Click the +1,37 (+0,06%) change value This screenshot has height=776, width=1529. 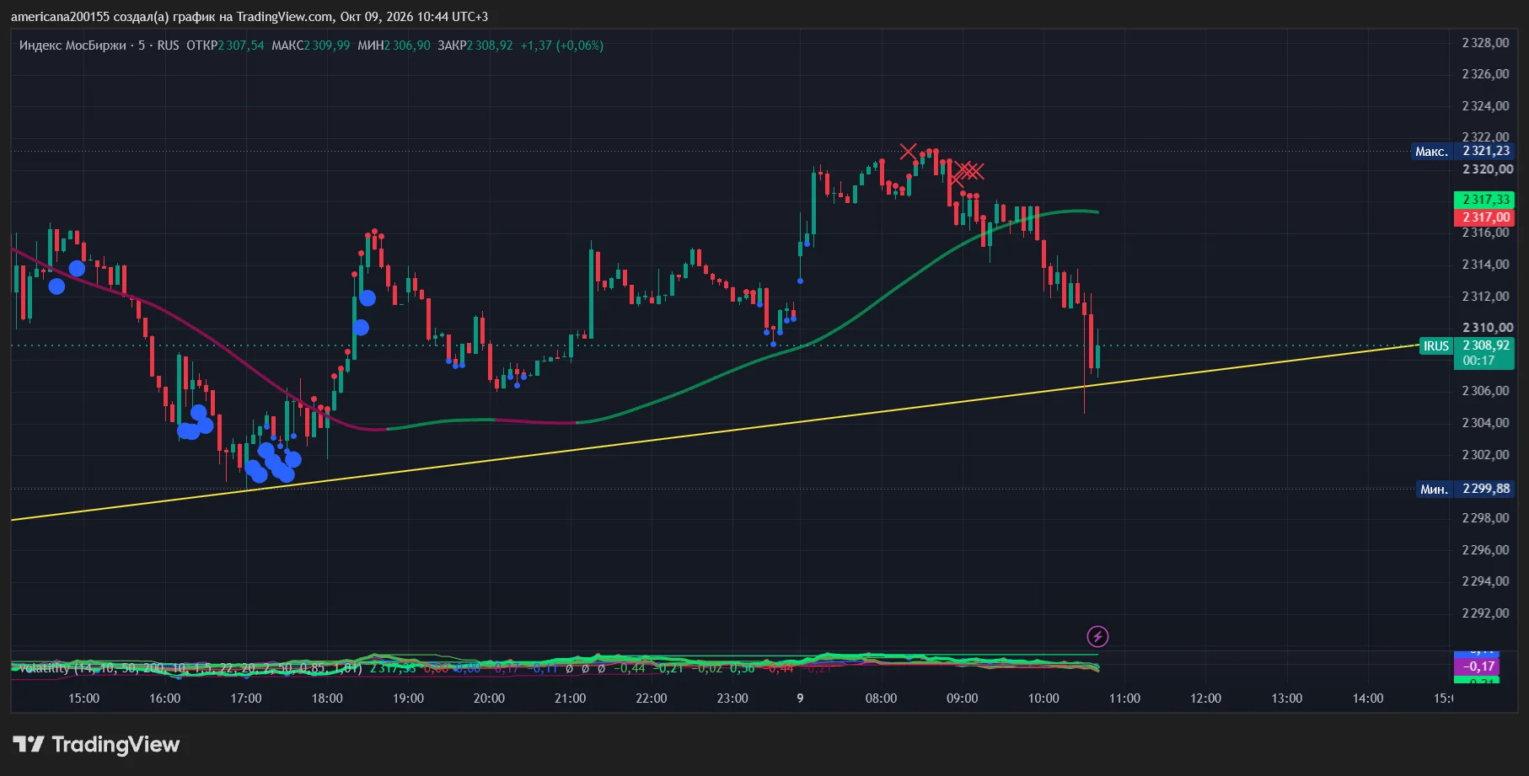561,45
